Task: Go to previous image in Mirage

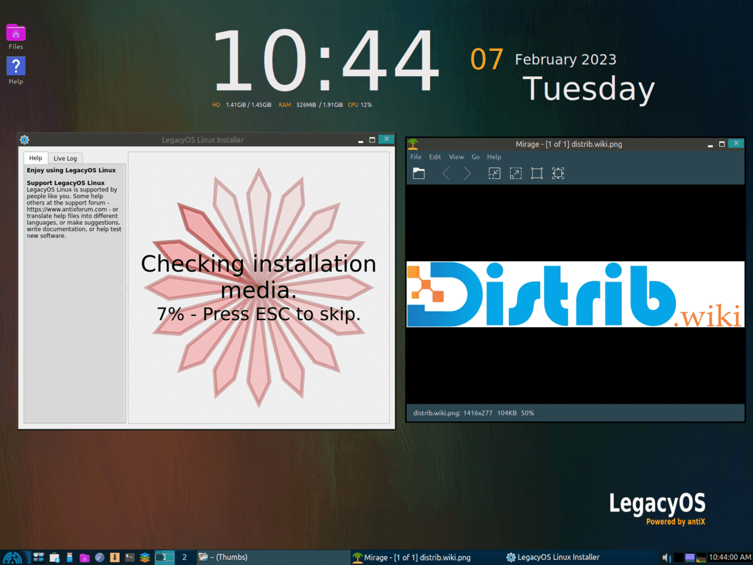Action: pos(446,173)
